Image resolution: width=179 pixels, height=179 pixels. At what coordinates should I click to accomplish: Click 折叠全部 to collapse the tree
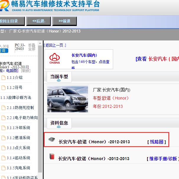tap(32, 47)
